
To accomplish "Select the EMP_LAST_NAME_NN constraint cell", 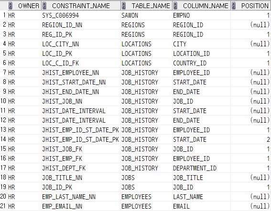I will [81, 197].
